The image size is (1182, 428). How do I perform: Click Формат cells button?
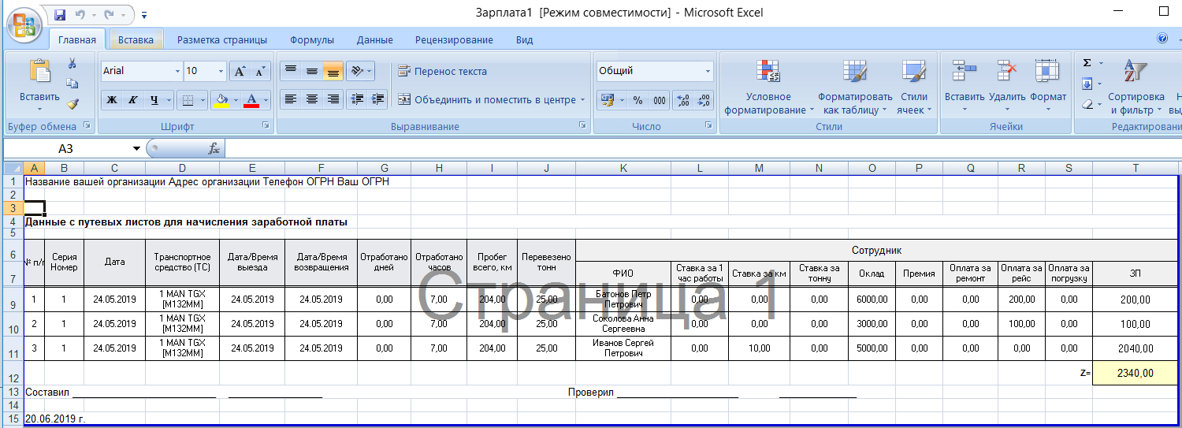tap(1048, 87)
